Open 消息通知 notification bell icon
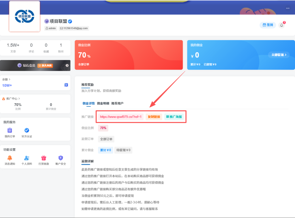Image resolution: width=295 pixels, height=218 pixels. click(10, 157)
